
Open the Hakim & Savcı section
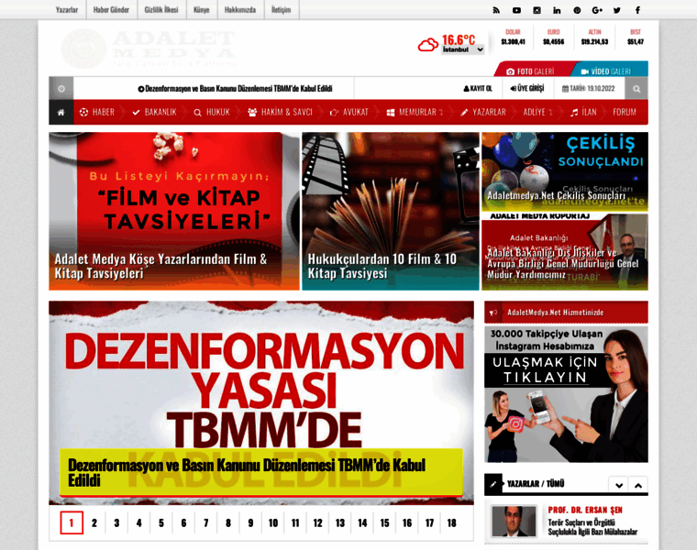tap(280, 113)
